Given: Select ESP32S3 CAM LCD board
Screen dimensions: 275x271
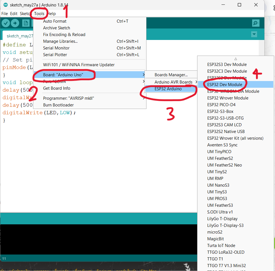Looking at the screenshot, I should (236, 125).
